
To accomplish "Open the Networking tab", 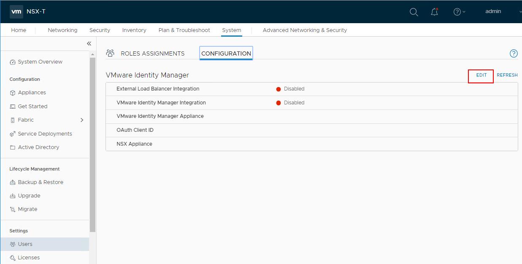I will coord(62,30).
